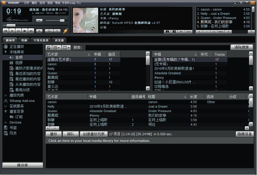Mute the sound with the speaker button
Screen dimensions: 257x175
(x=39, y=21)
